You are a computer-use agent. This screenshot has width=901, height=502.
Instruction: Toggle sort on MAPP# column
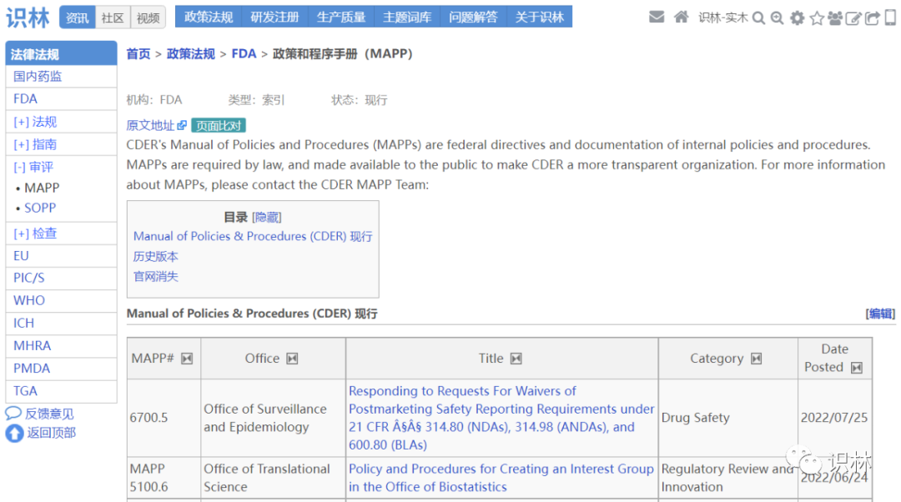click(187, 359)
